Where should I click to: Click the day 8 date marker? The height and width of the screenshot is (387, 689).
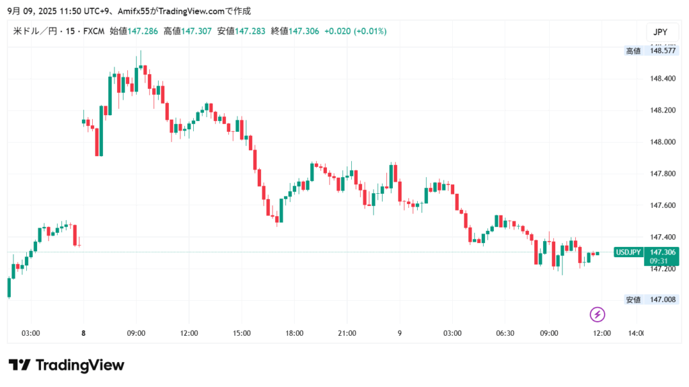click(x=83, y=333)
